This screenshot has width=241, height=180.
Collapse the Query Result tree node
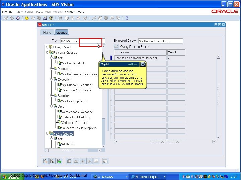47,47
